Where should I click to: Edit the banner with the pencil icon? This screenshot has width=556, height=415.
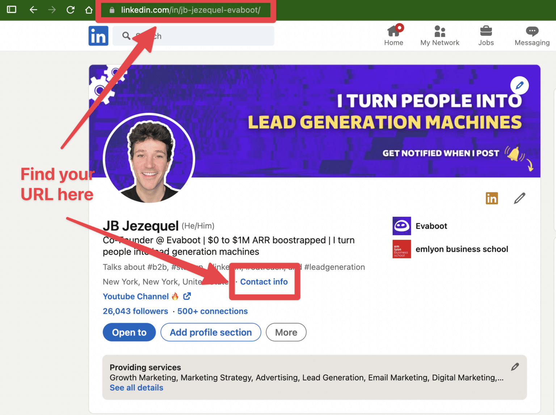click(x=519, y=85)
